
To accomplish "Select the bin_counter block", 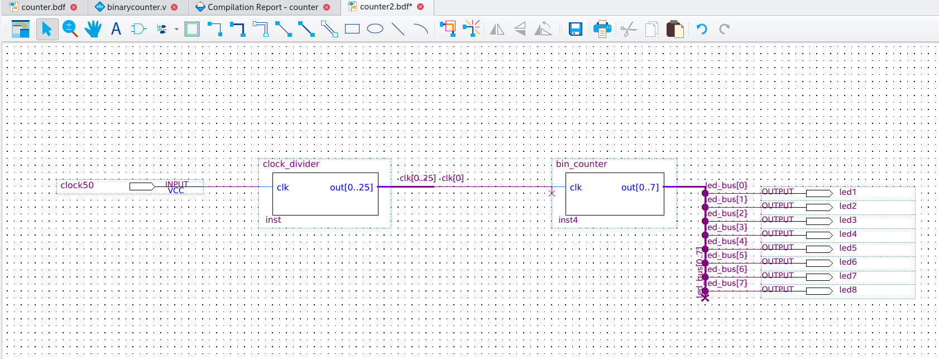I will (x=615, y=194).
